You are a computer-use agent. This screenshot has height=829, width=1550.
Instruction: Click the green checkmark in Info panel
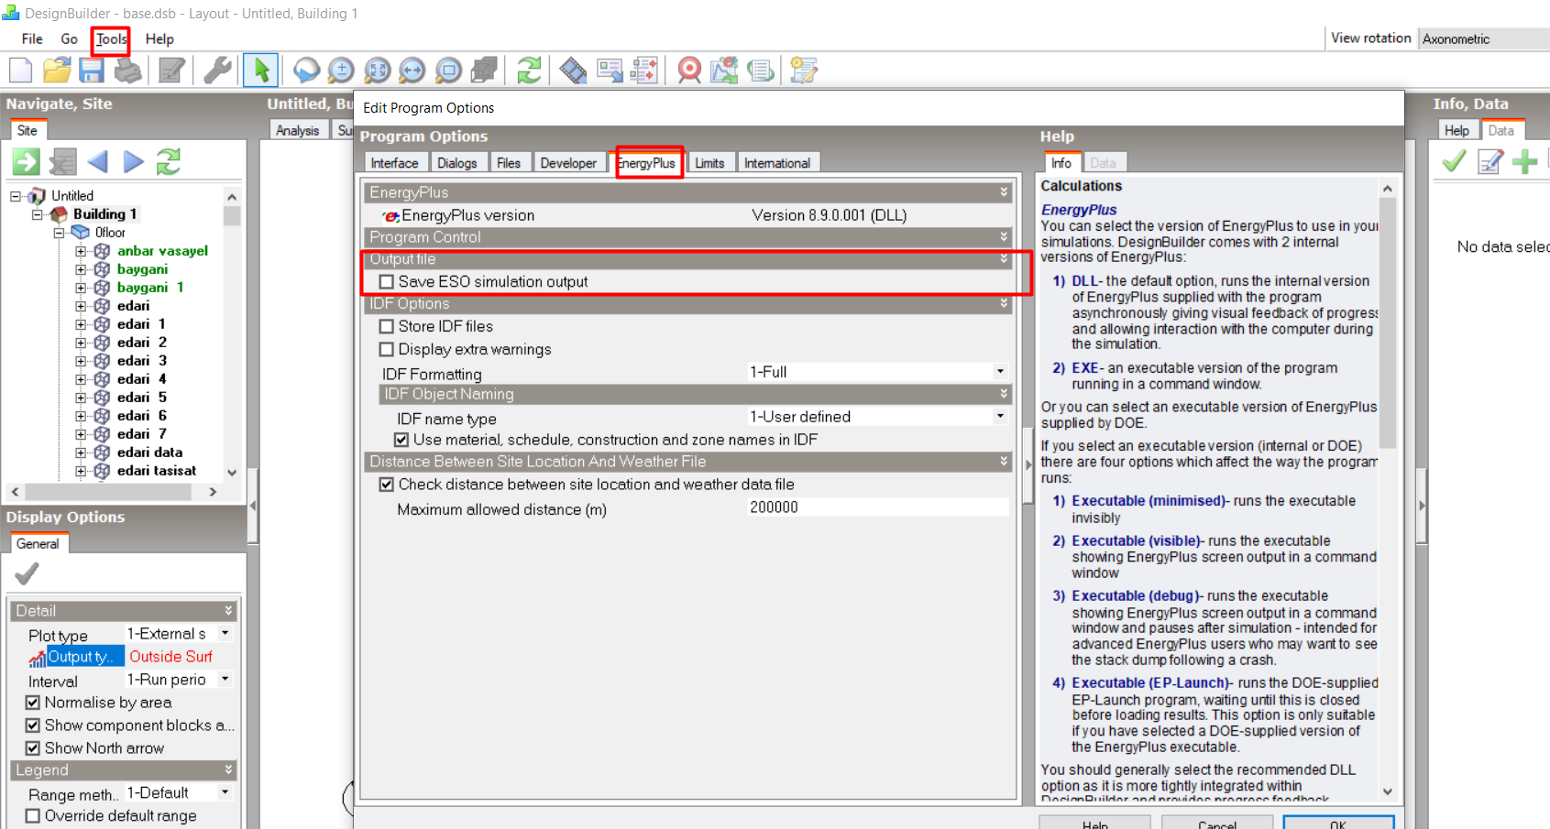[x=1454, y=162]
